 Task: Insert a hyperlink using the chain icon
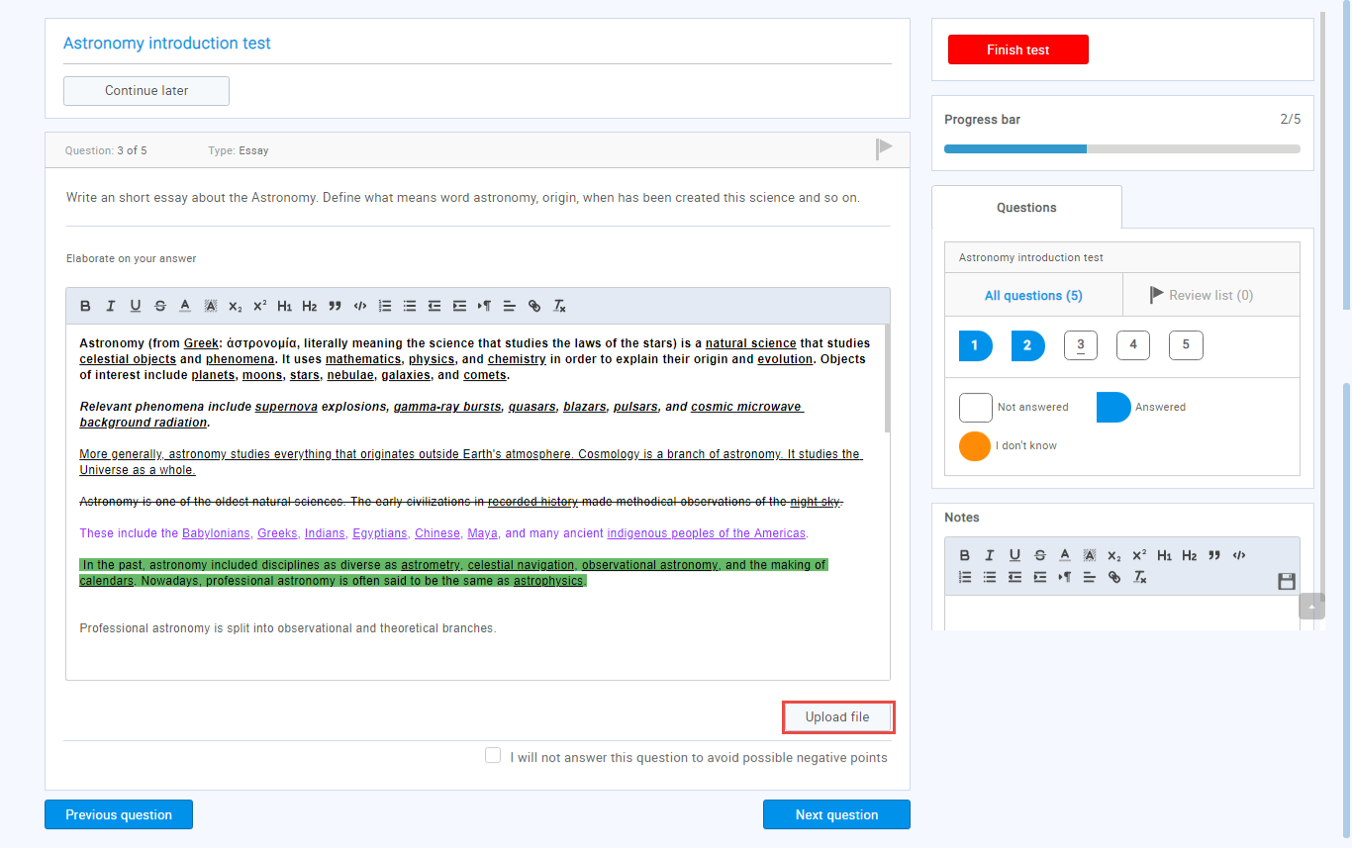click(534, 306)
